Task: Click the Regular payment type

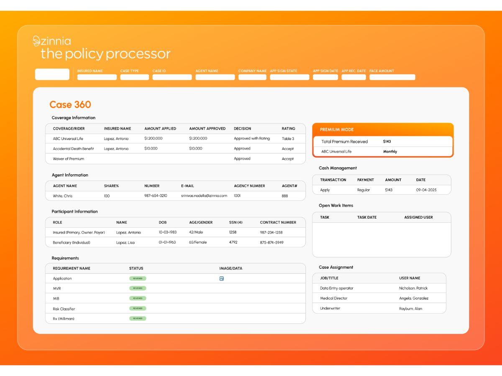Action: pyautogui.click(x=364, y=190)
